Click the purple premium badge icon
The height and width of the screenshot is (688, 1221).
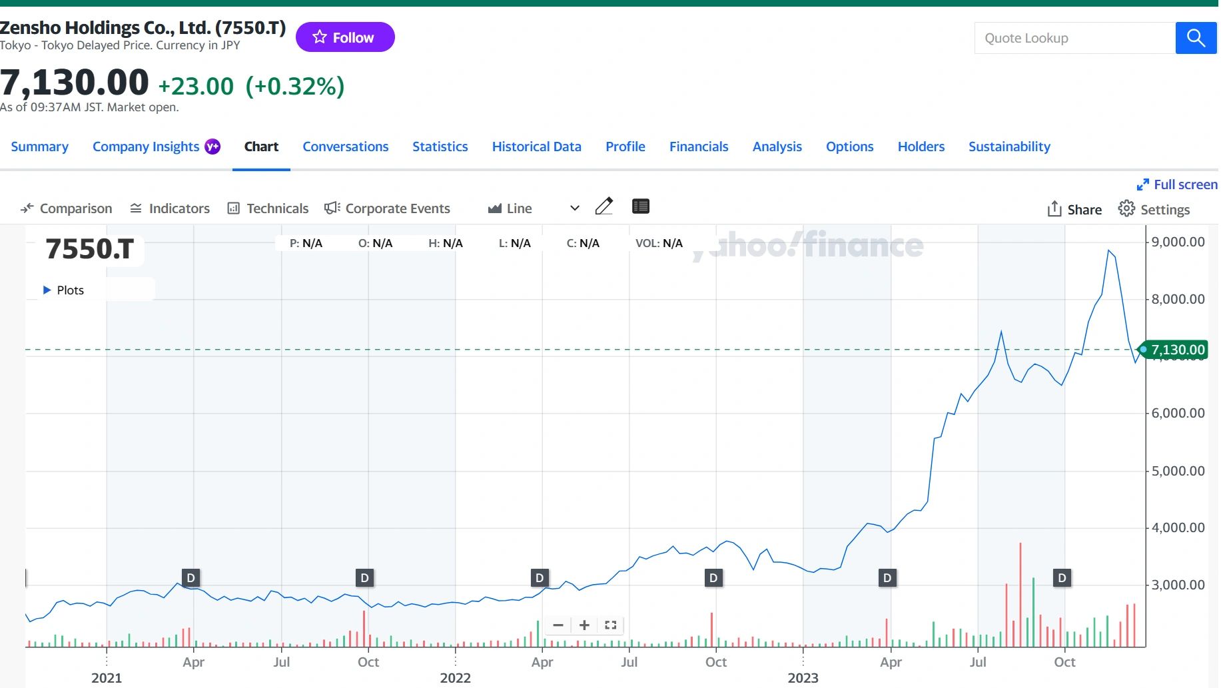pos(212,147)
